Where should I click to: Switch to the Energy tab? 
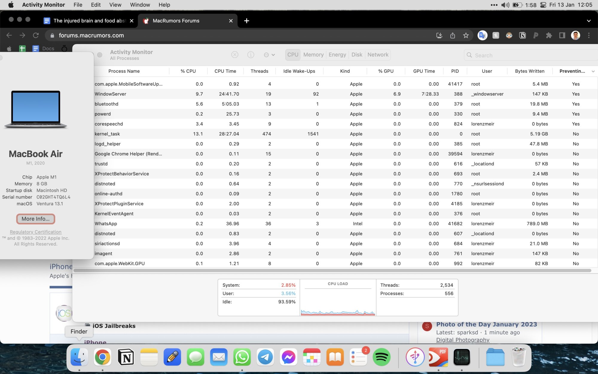[x=337, y=55]
